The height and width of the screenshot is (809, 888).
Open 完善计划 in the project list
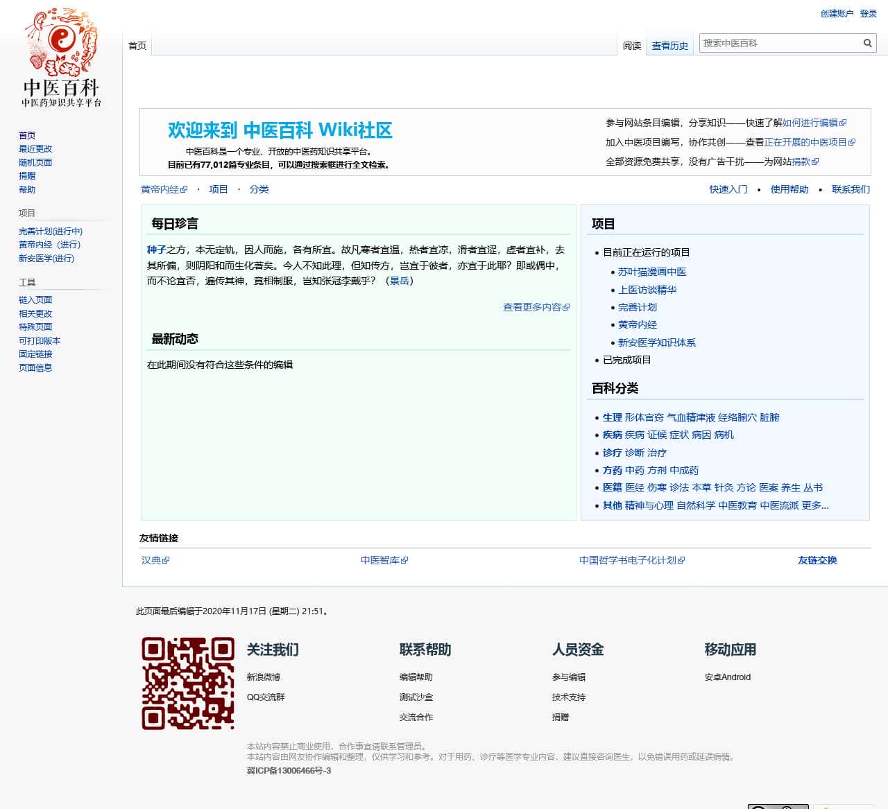pyautogui.click(x=638, y=307)
